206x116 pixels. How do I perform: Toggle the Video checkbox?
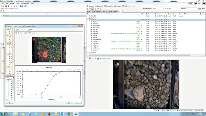click(17, 30)
